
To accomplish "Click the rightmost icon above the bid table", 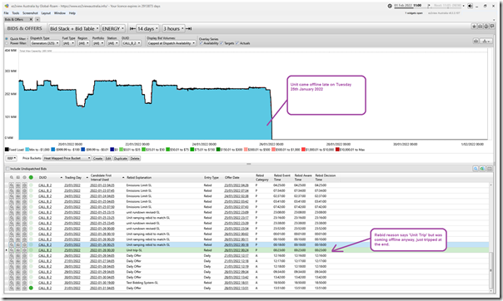I will (489, 169).
